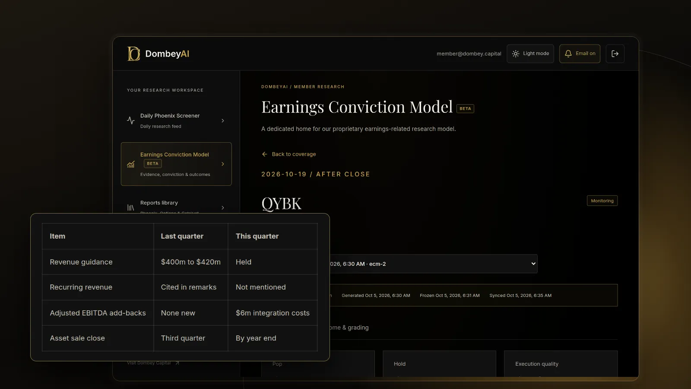Click 'Synced Oct 5, 2026, 6:35 AM' text
The height and width of the screenshot is (389, 691).
pyautogui.click(x=520, y=296)
